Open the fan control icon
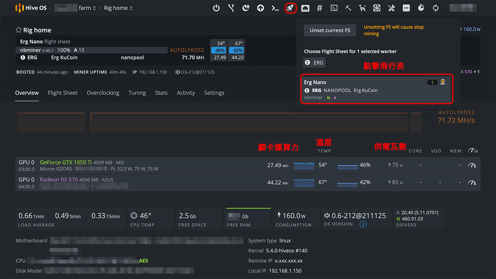This screenshot has height=279, width=496. pyautogui.click(x=377, y=8)
